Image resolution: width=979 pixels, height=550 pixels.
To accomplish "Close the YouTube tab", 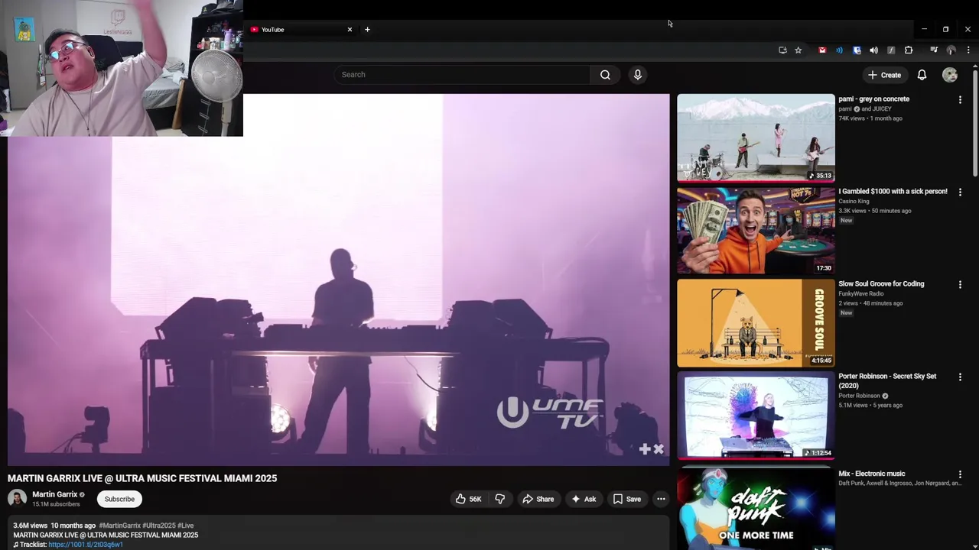I will click(350, 30).
